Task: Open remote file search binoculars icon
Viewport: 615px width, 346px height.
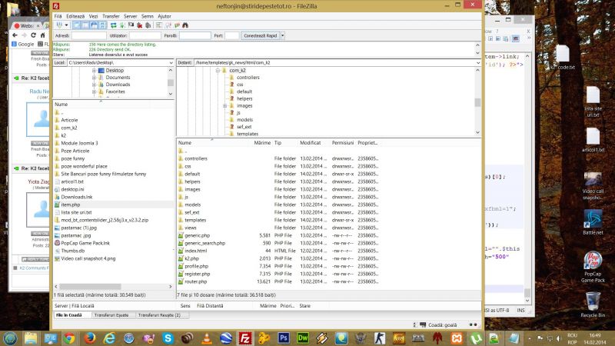Action: (185, 25)
